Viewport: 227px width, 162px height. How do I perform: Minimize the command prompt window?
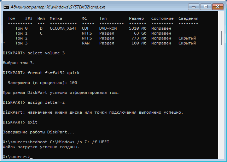pos(193,6)
